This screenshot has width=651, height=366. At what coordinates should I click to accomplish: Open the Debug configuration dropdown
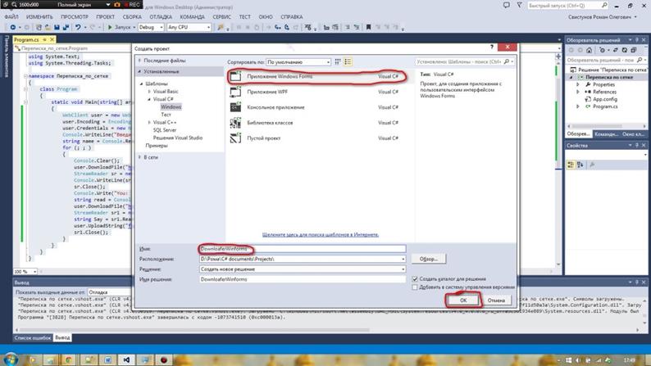[x=151, y=27]
